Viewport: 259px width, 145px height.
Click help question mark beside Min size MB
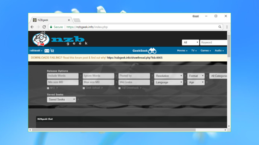click(x=81, y=82)
